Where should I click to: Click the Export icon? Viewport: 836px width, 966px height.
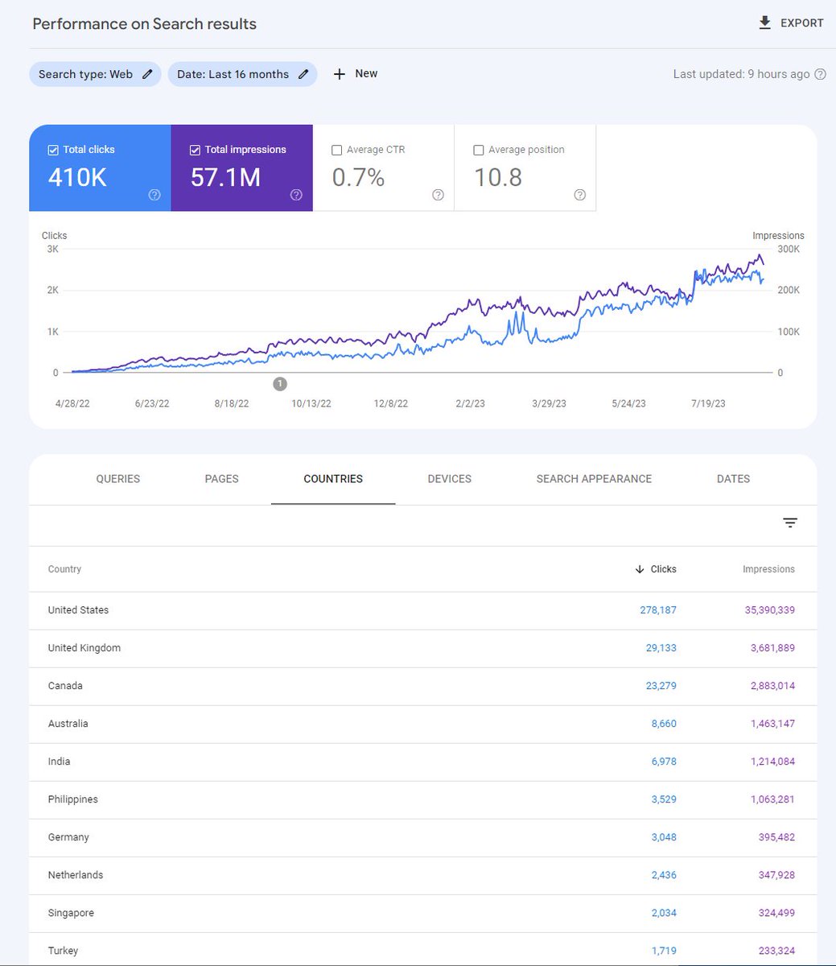pos(764,23)
